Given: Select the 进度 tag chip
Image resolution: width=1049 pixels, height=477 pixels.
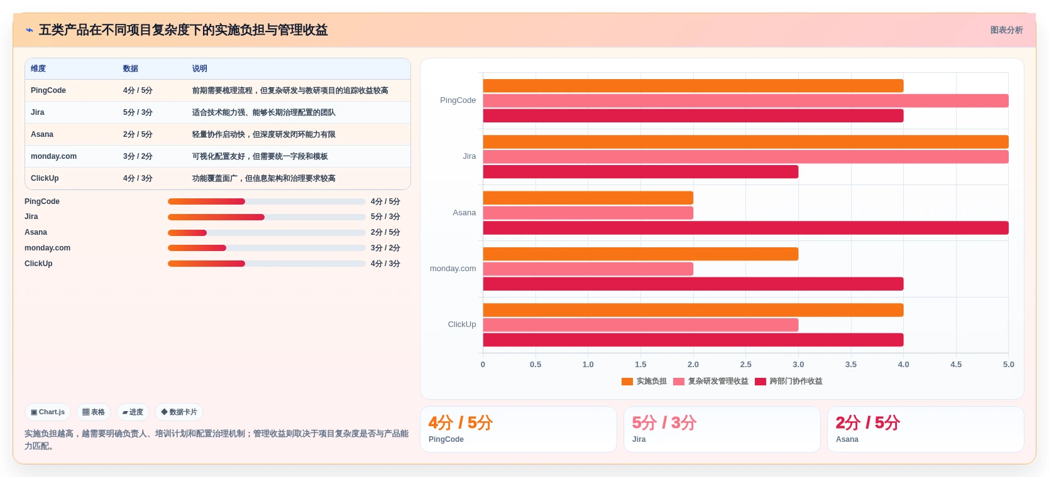Looking at the screenshot, I should click(133, 412).
